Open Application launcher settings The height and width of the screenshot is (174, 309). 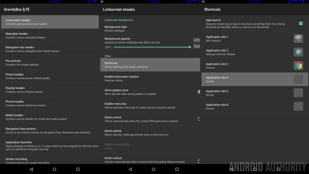50,146
